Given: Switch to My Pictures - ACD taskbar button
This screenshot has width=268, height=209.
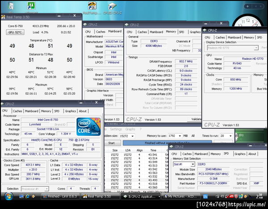Looking at the screenshot, I should (x=181, y=197).
